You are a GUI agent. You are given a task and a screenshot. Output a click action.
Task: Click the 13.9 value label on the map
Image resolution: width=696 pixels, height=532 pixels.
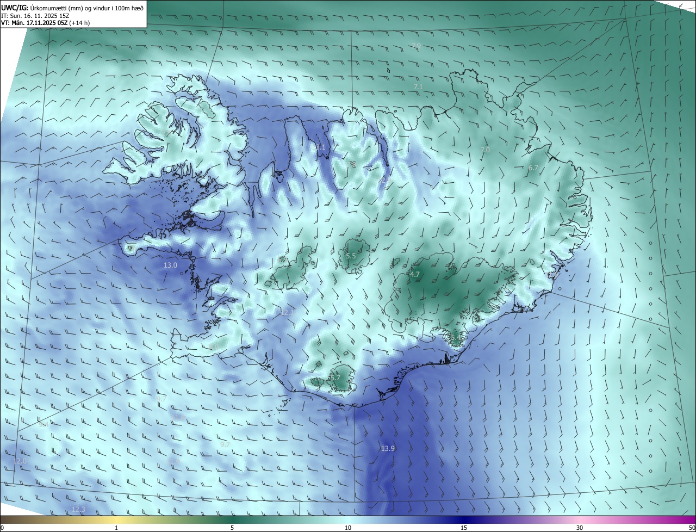[388, 448]
